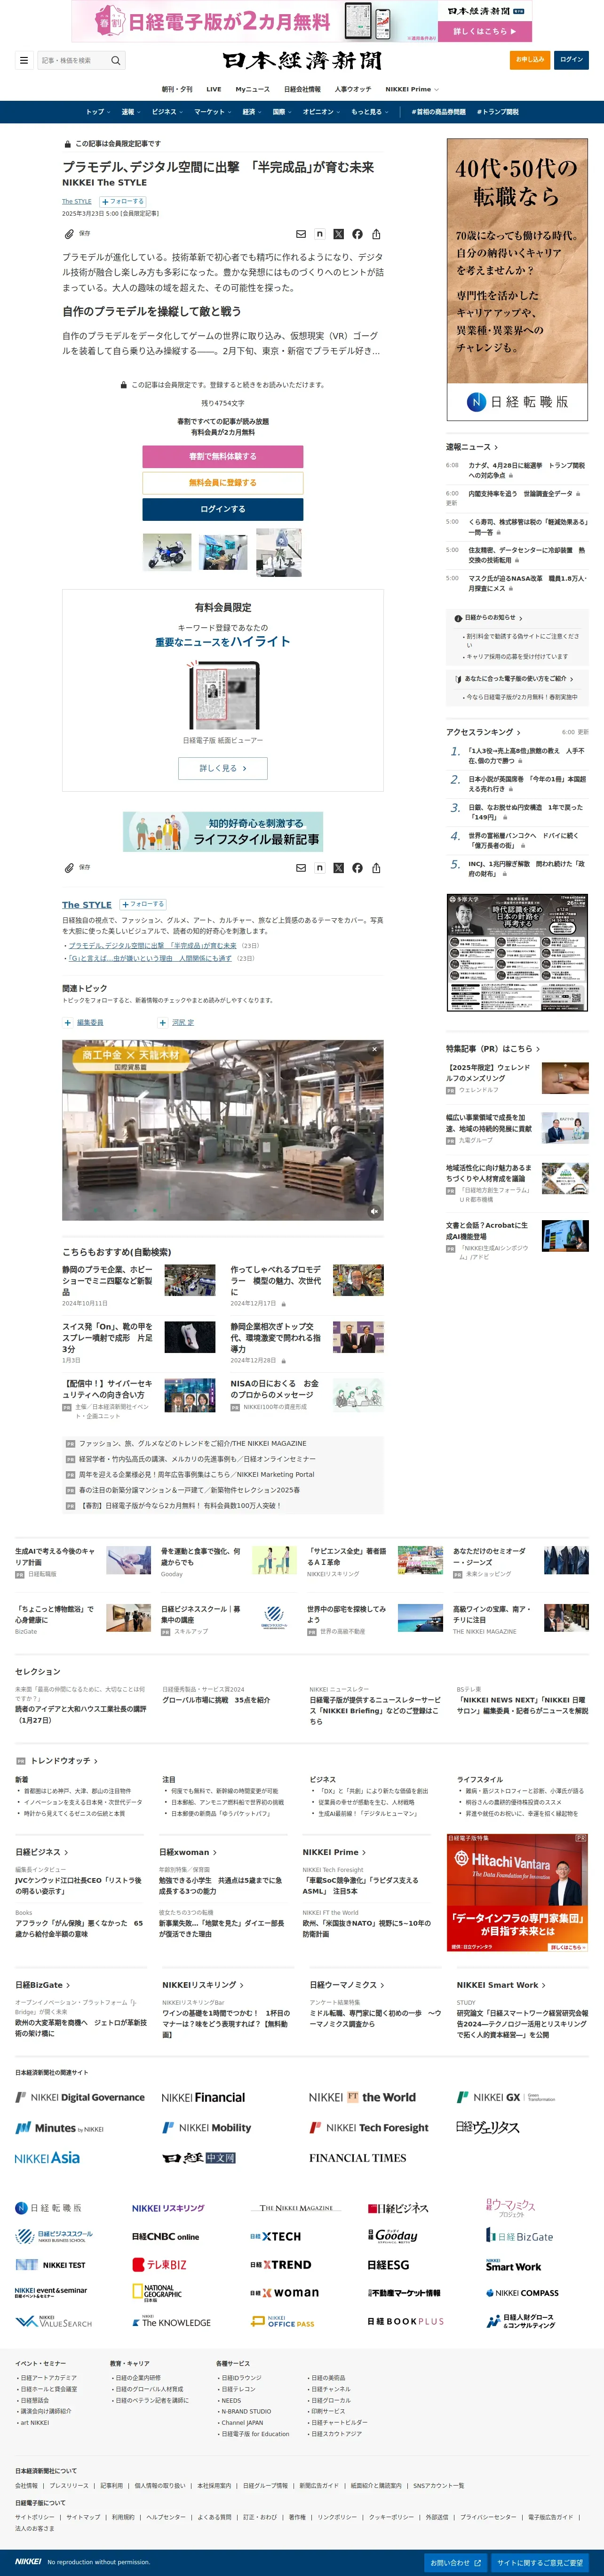
Task: Click the note icon in the share row above The STYLE section
Action: (319, 868)
